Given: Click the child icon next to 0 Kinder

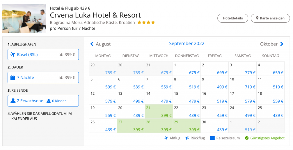Looking at the screenshot, I should (x=49, y=101).
